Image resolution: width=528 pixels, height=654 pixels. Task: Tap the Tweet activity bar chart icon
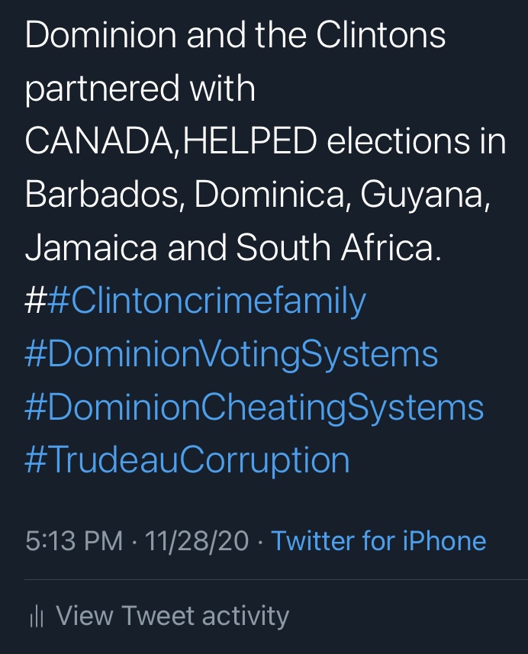[37, 617]
